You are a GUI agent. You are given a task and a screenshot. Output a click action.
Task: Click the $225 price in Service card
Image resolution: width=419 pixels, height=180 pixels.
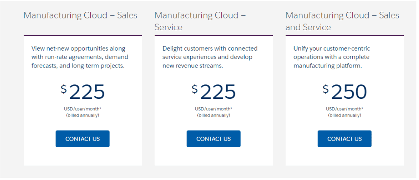click(x=214, y=92)
